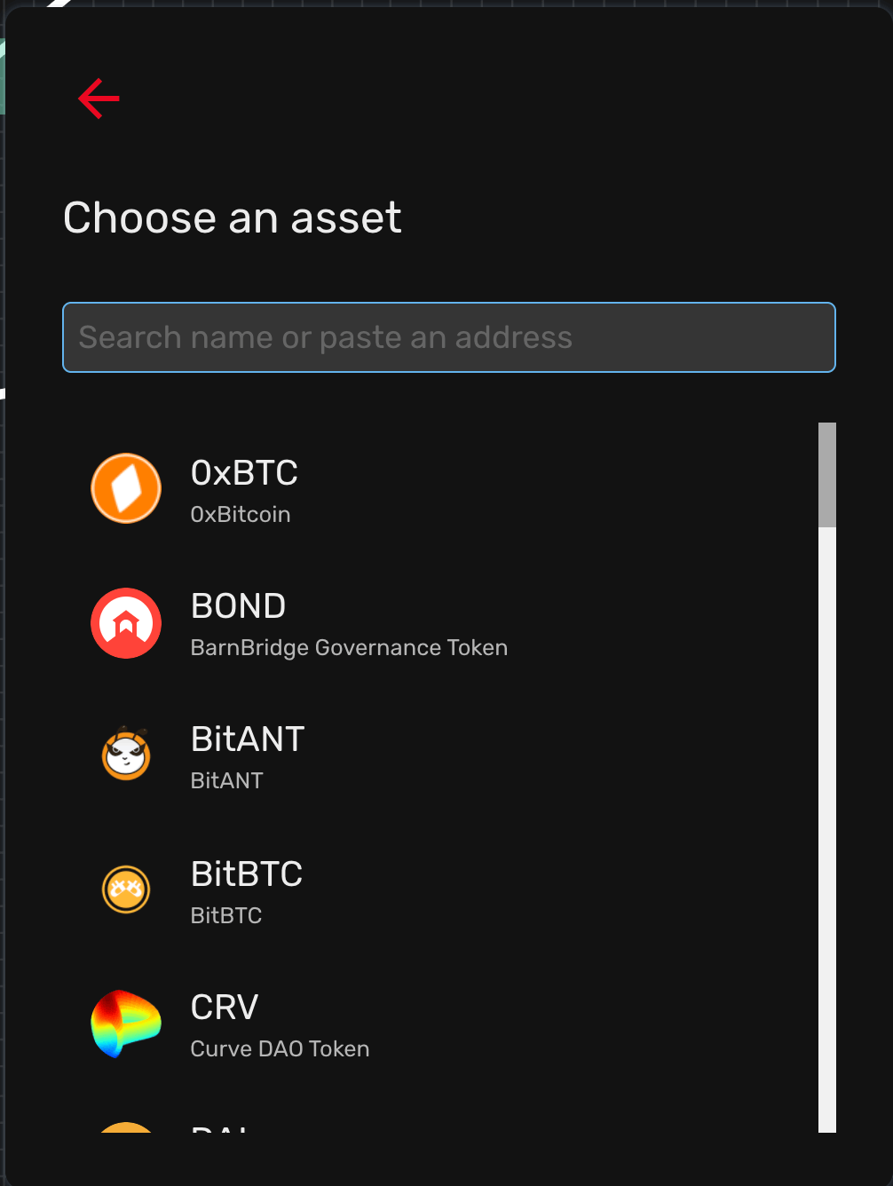Screen dimensions: 893x1186
Task: Click the BitANT subtitle under the name
Action: click(226, 780)
